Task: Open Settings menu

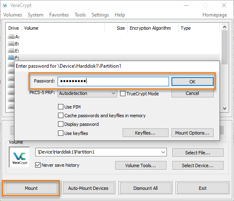Action: (100, 15)
